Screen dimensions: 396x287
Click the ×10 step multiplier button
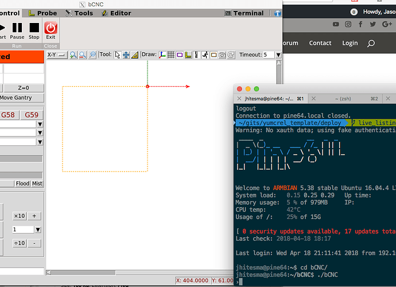20,216
